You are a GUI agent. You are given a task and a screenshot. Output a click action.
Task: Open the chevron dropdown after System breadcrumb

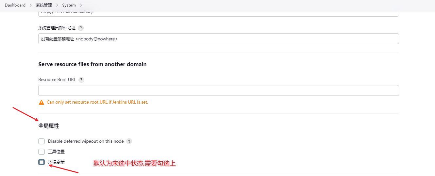coord(81,5)
